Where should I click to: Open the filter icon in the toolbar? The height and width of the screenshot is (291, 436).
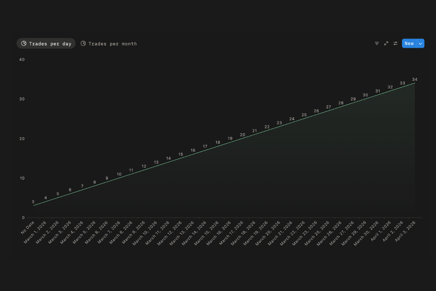(x=377, y=43)
